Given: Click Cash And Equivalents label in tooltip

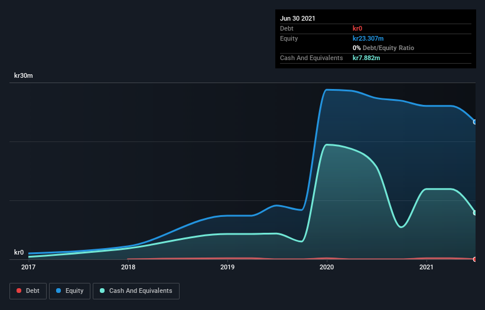Looking at the screenshot, I should (x=311, y=58).
